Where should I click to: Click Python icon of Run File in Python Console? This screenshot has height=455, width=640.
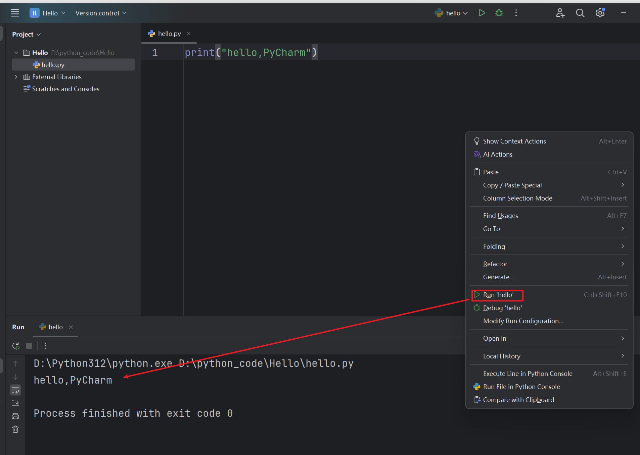click(x=477, y=387)
